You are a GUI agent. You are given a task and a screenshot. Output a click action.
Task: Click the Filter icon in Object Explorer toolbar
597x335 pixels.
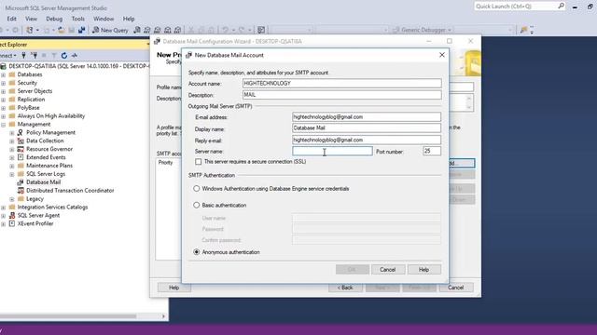point(54,56)
